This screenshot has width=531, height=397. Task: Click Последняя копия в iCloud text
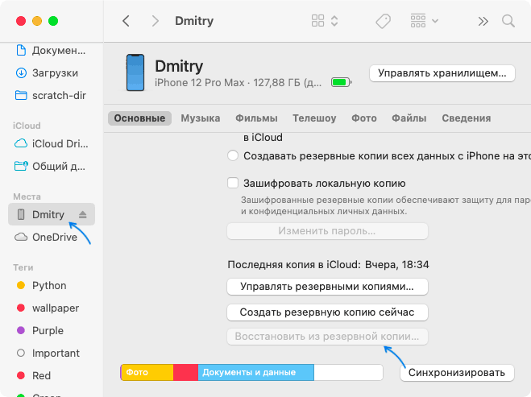328,264
